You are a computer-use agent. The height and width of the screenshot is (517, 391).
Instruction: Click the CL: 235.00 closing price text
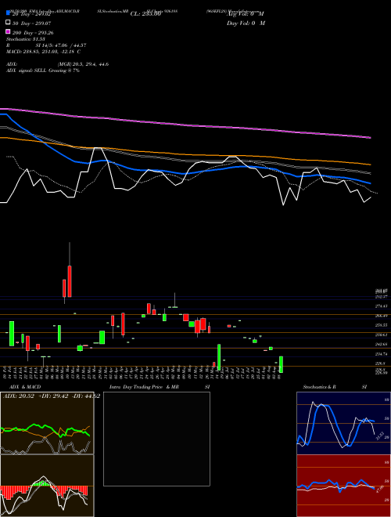click(x=145, y=14)
